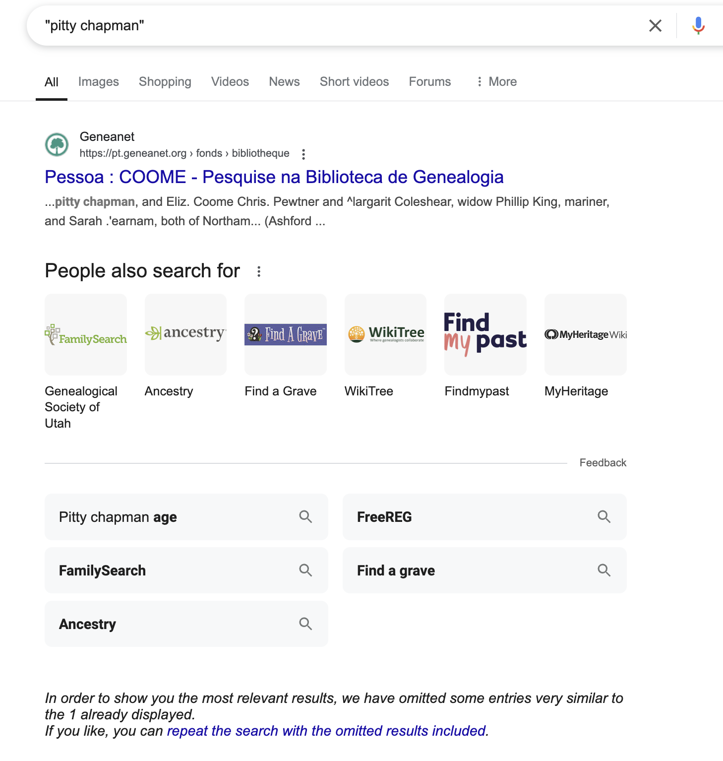
Task: Select the Find A Grave logo thumbnail
Action: (x=286, y=334)
